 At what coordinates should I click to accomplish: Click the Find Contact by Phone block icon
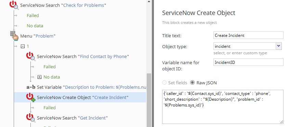pos(31,56)
